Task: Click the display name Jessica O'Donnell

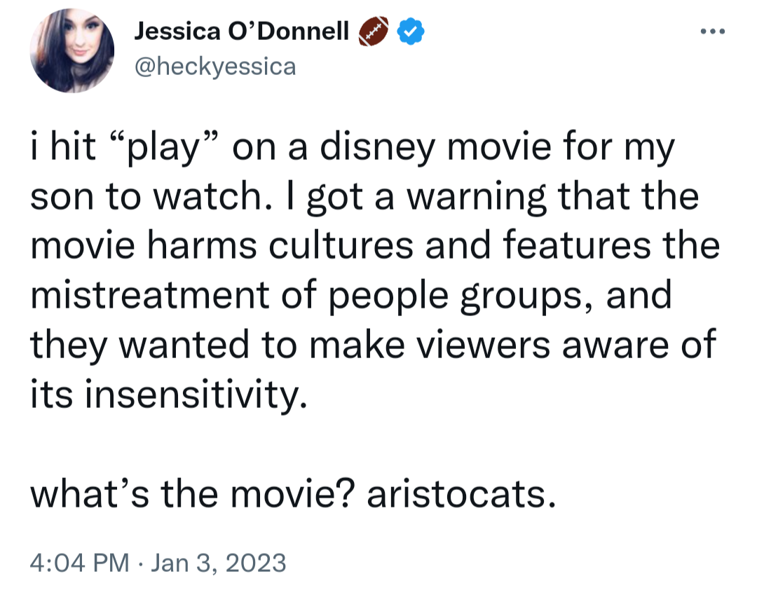Action: 241,31
